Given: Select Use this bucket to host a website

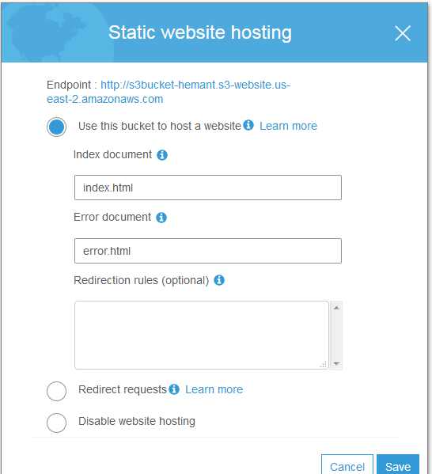Looking at the screenshot, I should pyautogui.click(x=56, y=127).
